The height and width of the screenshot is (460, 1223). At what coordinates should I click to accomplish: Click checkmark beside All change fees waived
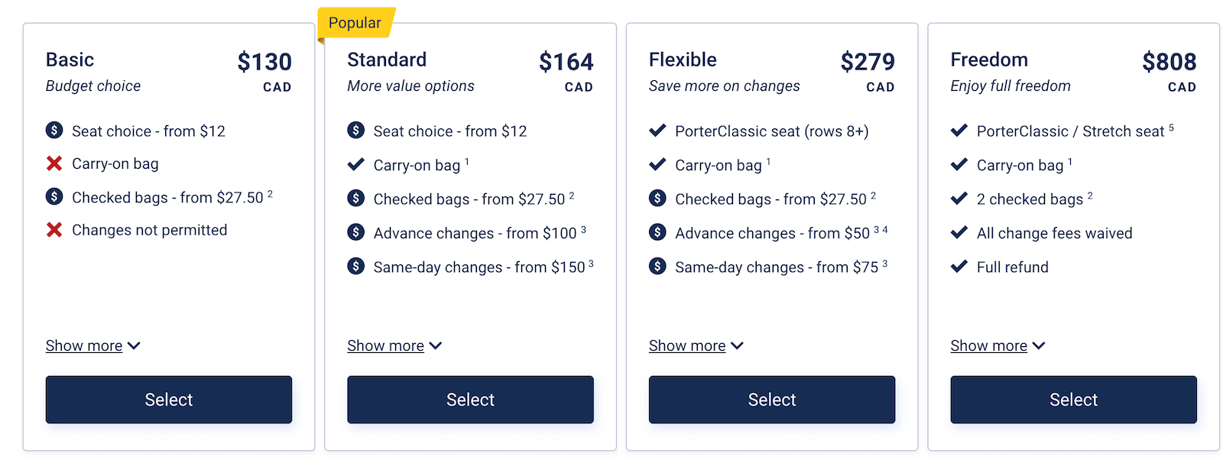pyautogui.click(x=959, y=232)
